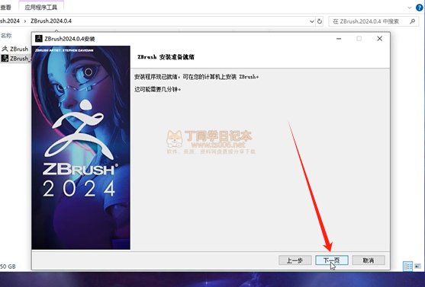
Task: Open the 应用程序工具 ribbon tab
Action: click(41, 8)
